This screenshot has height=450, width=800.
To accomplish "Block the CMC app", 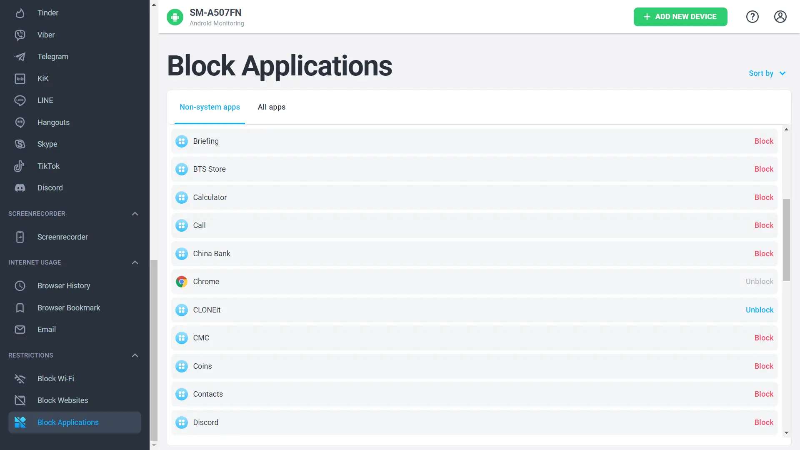I will 764,338.
